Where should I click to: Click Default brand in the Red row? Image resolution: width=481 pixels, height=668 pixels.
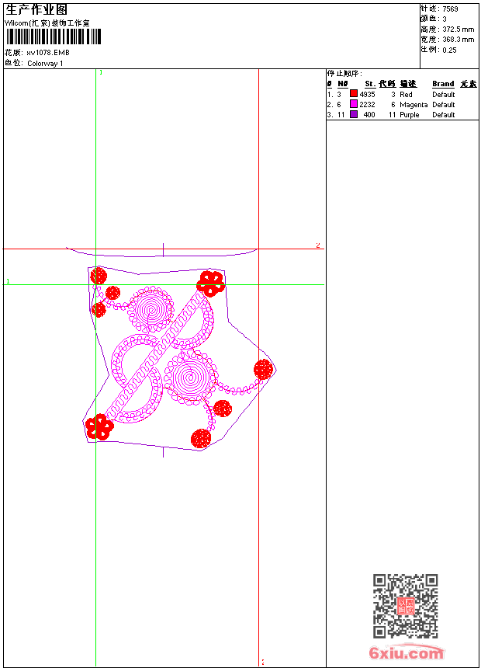click(x=444, y=95)
